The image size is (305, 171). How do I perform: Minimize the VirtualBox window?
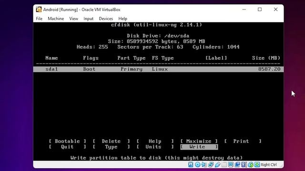pos(244,9)
